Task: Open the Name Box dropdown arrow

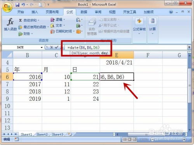Action: coord(42,47)
